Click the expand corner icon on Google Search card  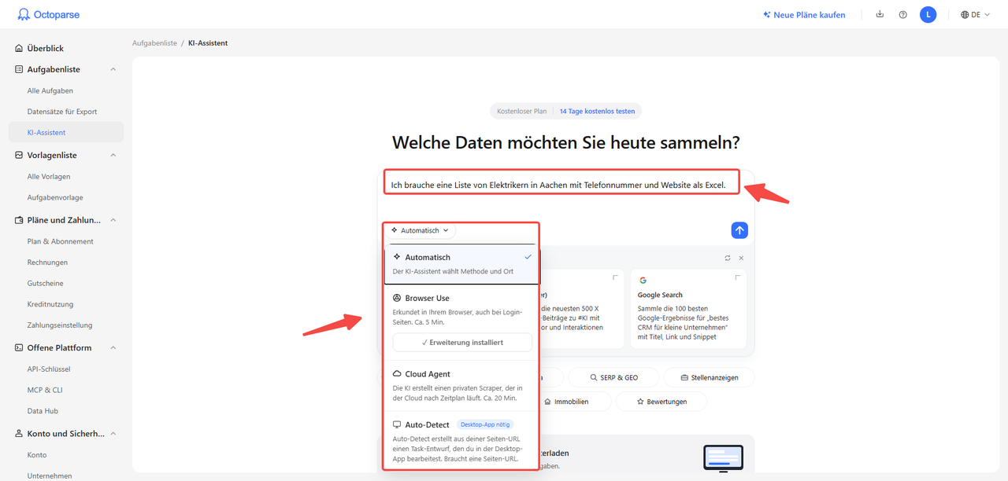738,277
